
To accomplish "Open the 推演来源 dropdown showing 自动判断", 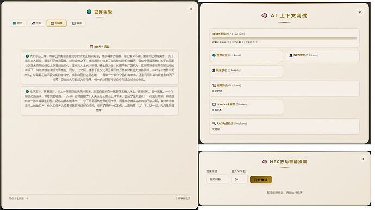I will 217,179.
